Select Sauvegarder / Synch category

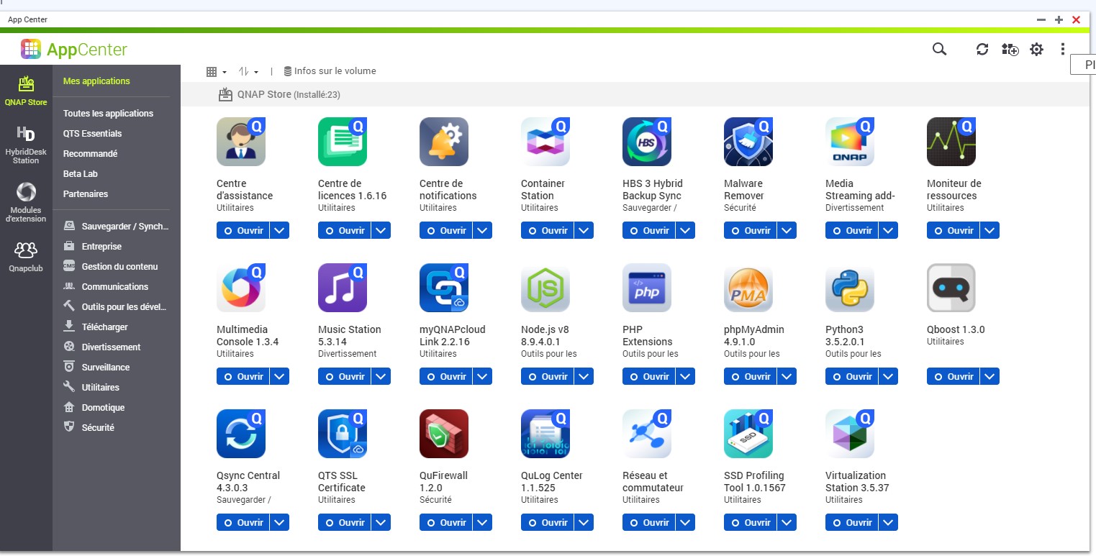[116, 227]
